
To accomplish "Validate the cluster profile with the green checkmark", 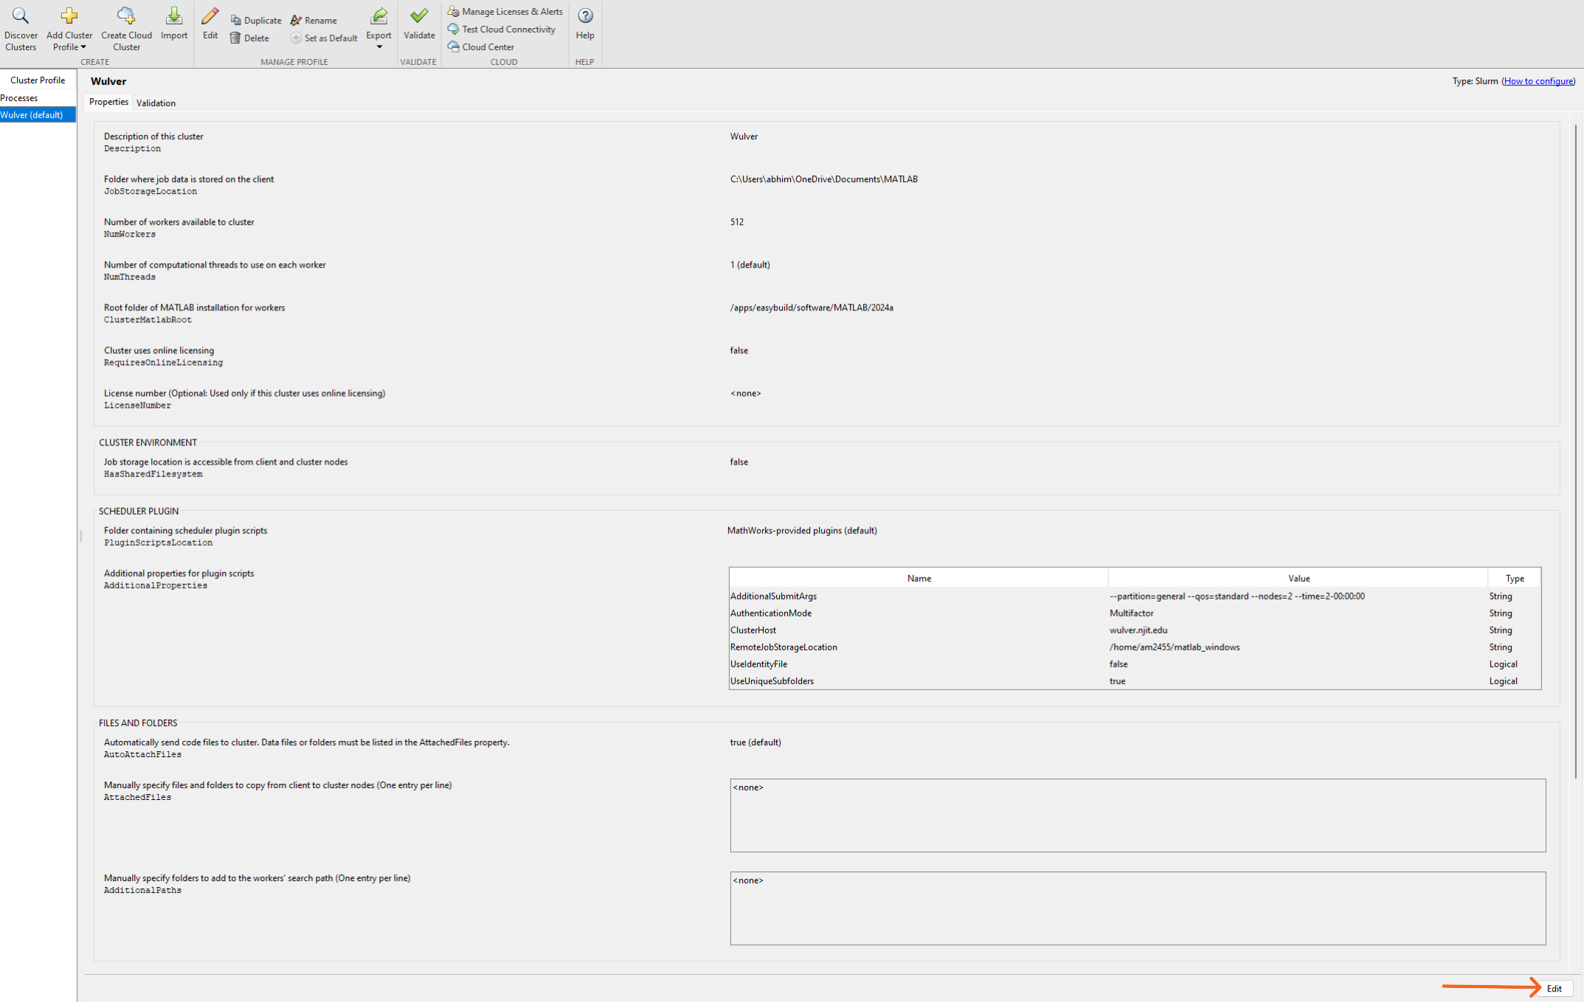I will point(419,24).
